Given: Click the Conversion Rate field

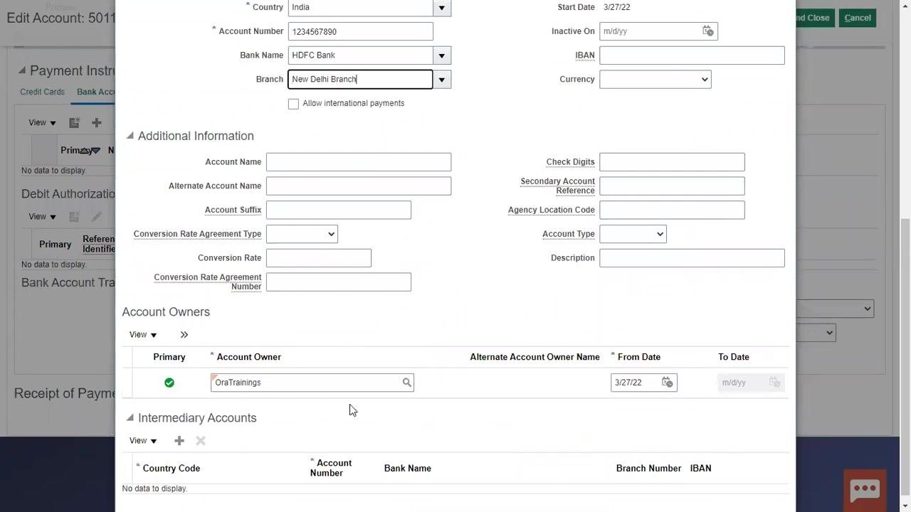Looking at the screenshot, I should tap(319, 258).
